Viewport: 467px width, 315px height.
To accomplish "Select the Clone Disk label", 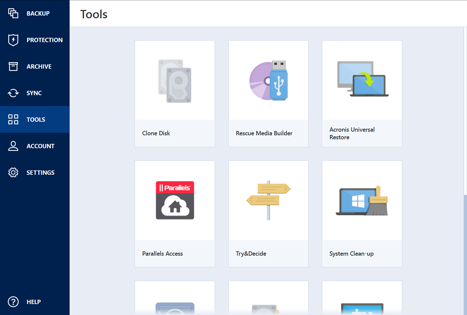I will coord(156,133).
